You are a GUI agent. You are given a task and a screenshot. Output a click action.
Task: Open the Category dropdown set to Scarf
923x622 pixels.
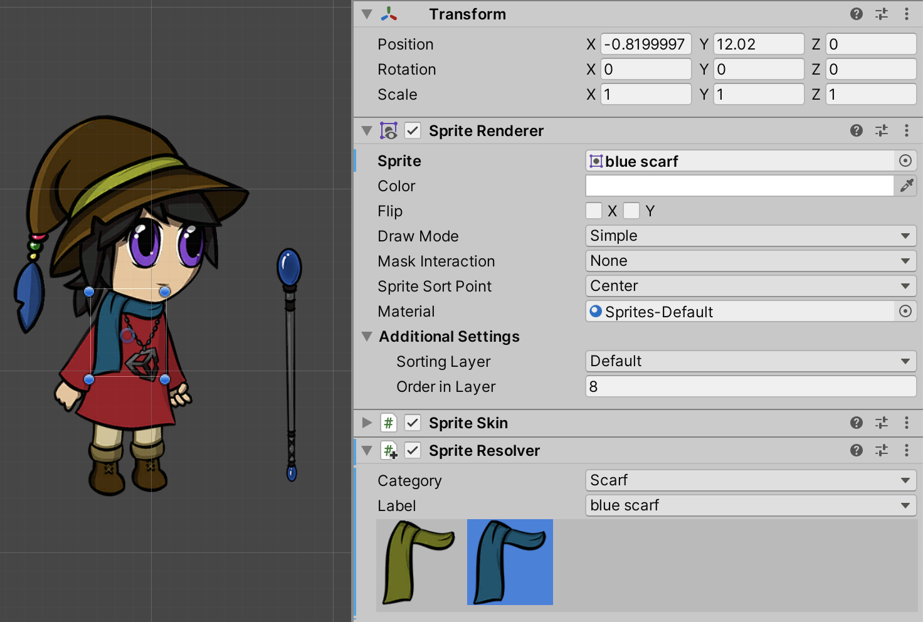click(751, 480)
